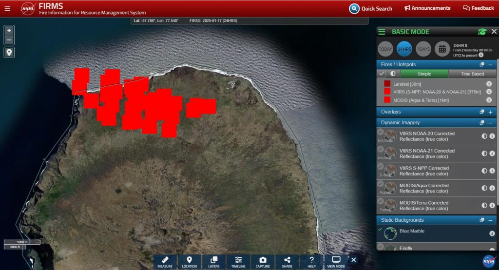The image size is (499, 270).
Task: Select the Blue Marble background thumbnail
Action: click(390, 233)
